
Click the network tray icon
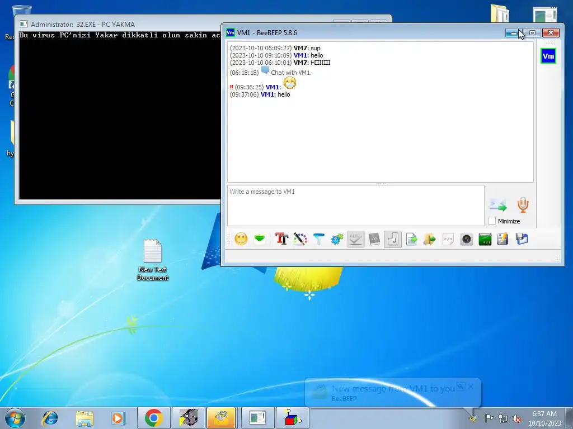pos(503,418)
